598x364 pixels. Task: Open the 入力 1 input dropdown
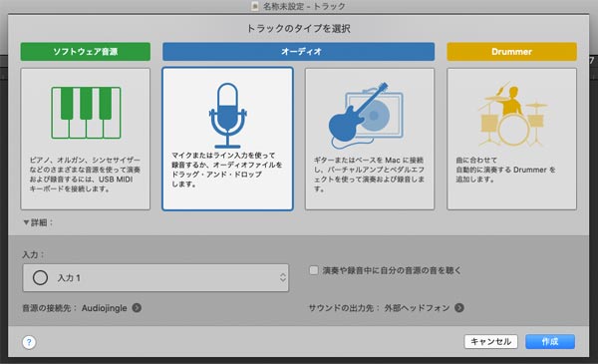(155, 278)
